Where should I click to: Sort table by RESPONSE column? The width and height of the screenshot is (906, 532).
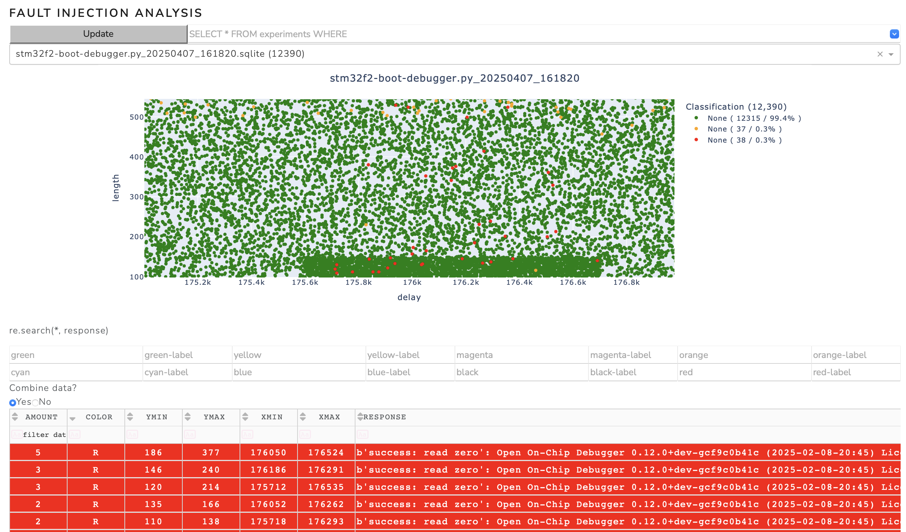coord(360,417)
